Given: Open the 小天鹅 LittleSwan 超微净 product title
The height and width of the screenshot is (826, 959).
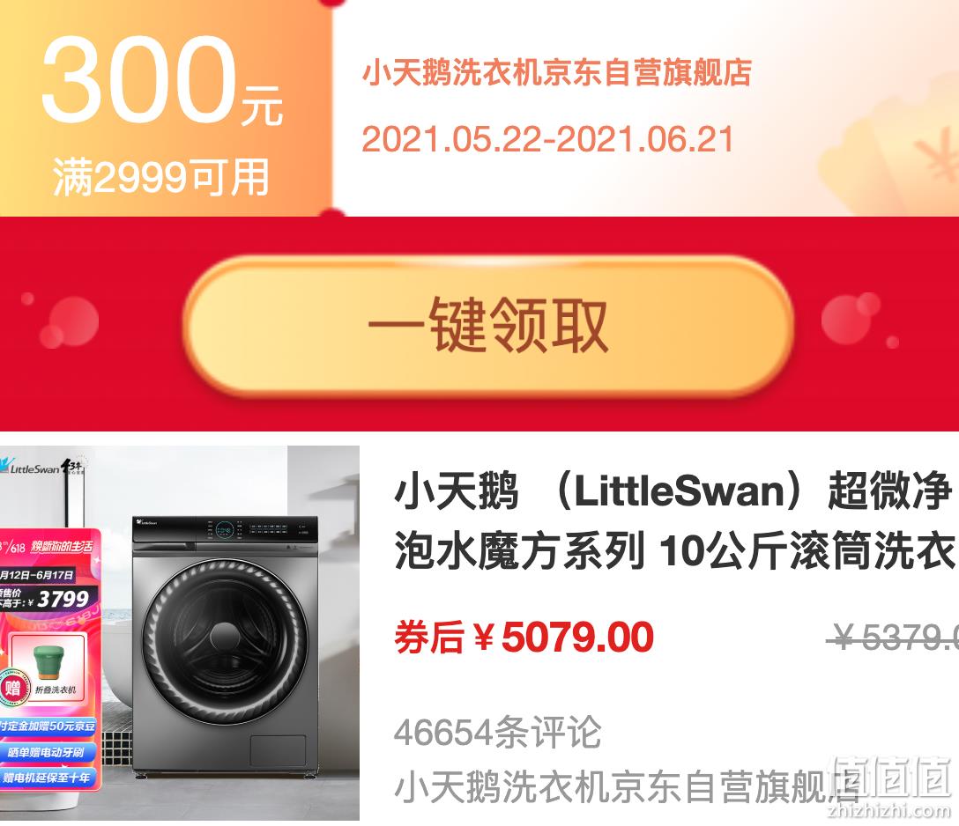Looking at the screenshot, I should (x=673, y=521).
